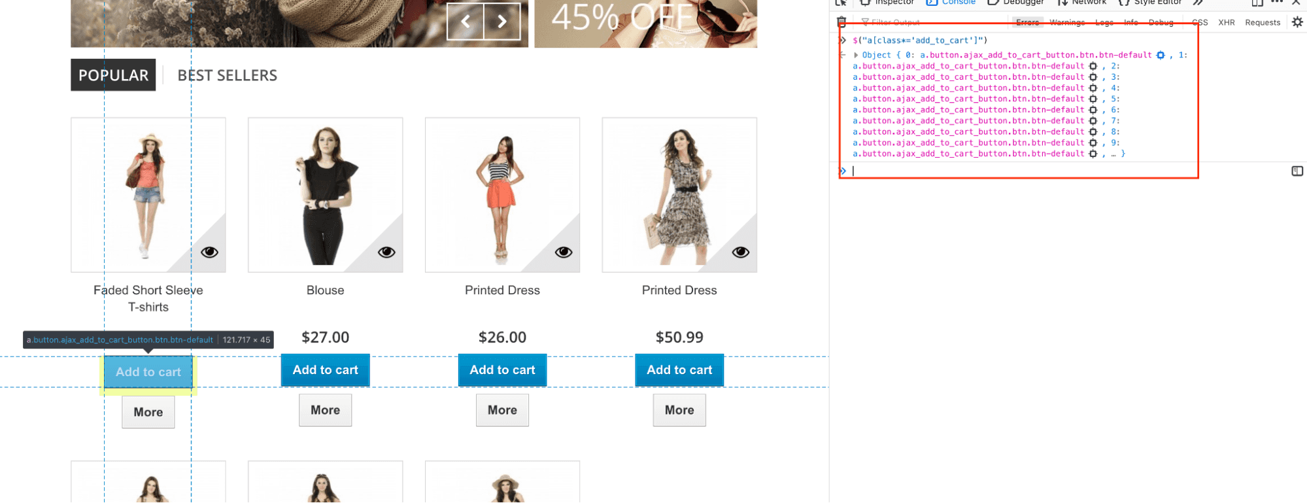Add the $27.00 Blouse to cart
This screenshot has width=1307, height=503.
326,370
